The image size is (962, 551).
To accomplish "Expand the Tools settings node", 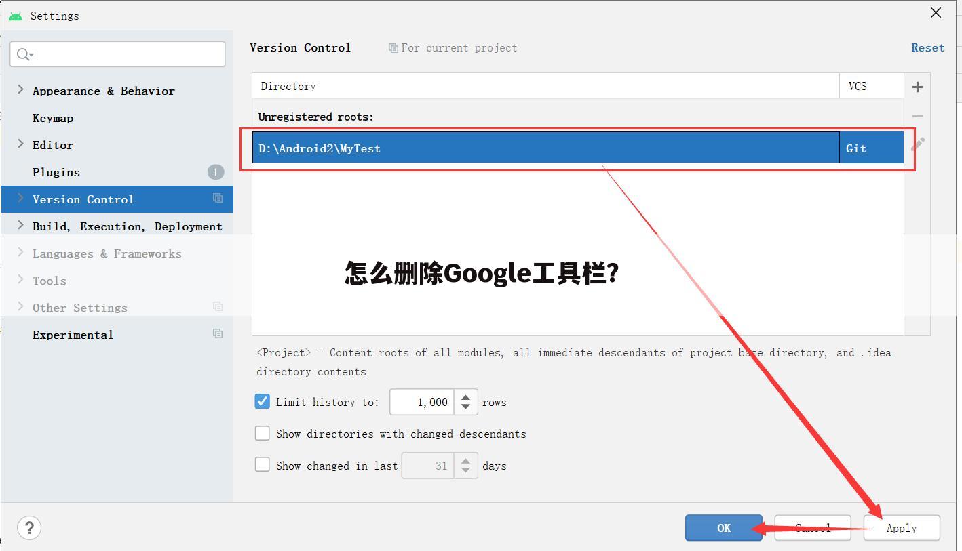I will (20, 279).
